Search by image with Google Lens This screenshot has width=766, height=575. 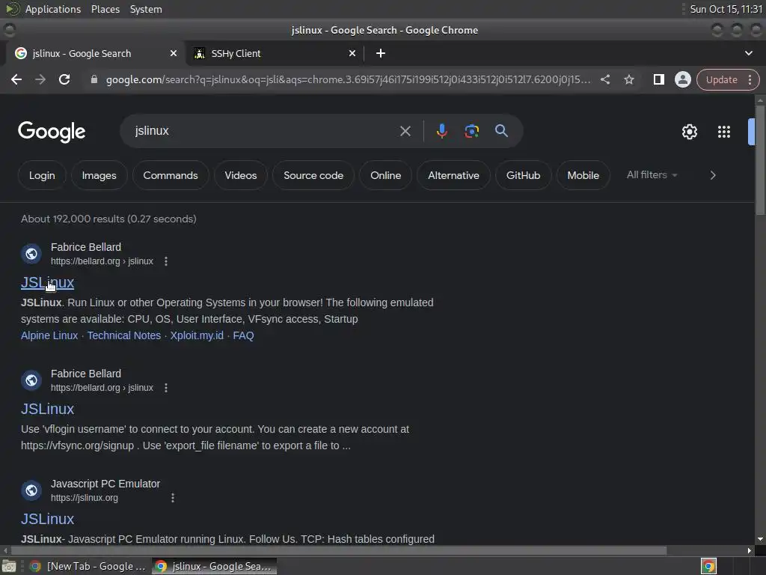471,131
